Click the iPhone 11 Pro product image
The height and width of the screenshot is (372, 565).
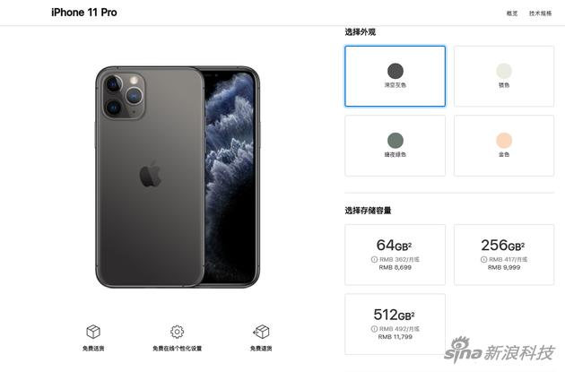(178, 177)
